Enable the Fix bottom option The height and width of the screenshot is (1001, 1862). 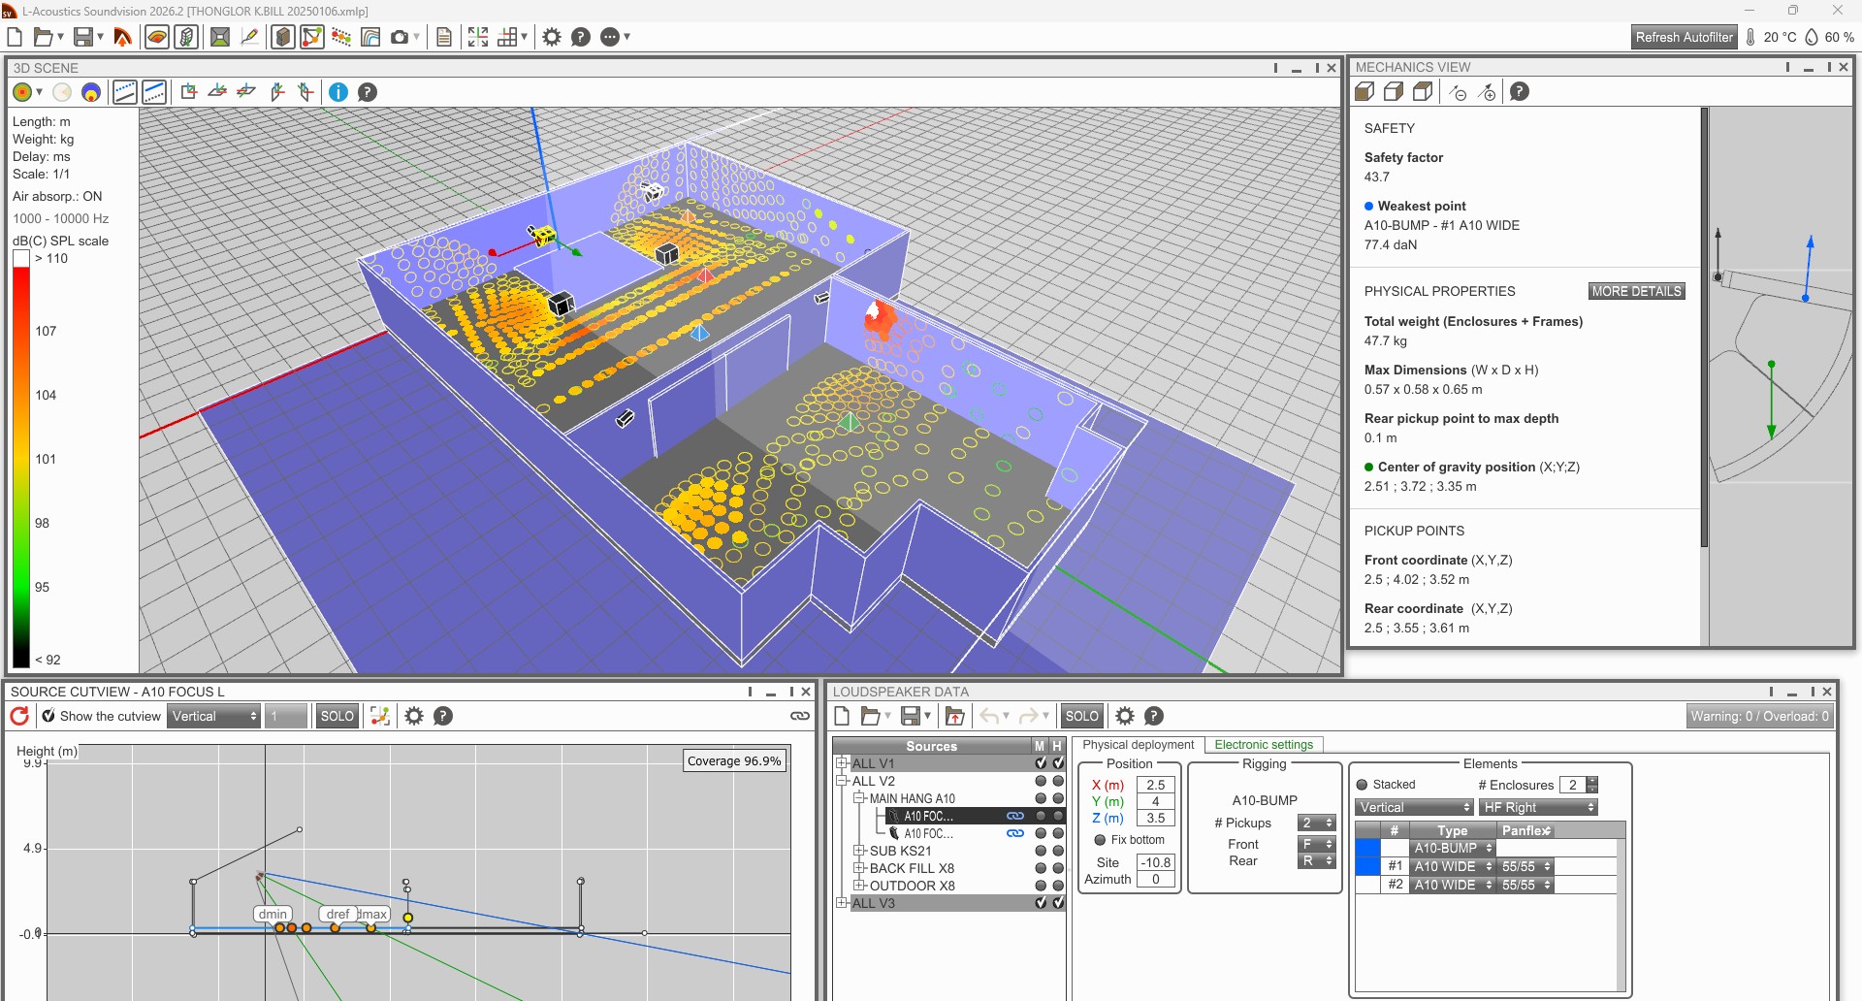[1100, 840]
